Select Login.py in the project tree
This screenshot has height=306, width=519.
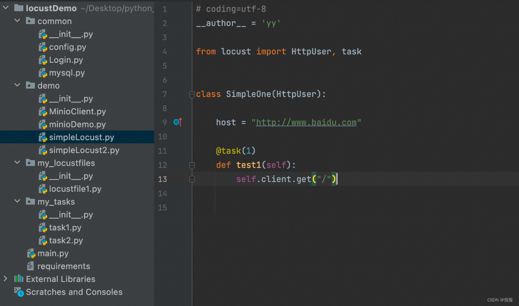point(66,60)
